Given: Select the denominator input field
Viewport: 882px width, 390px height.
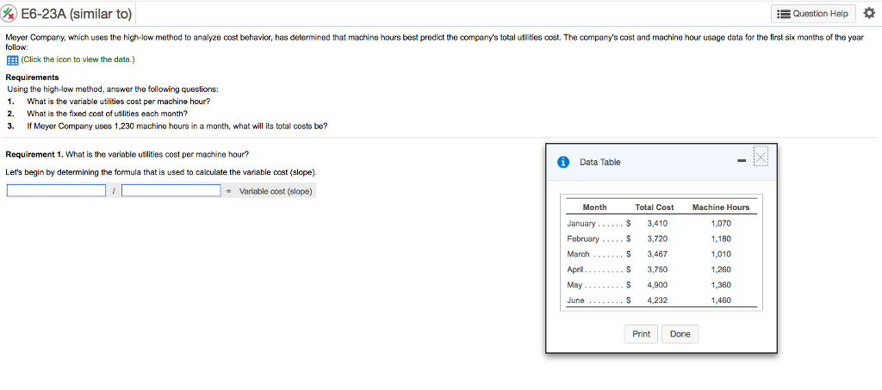Looking at the screenshot, I should tap(171, 191).
